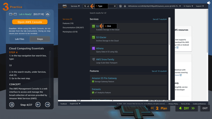Open the S3 Glacier link
Image resolution: width=212 pixels, height=119 pixels.
(x=101, y=37)
